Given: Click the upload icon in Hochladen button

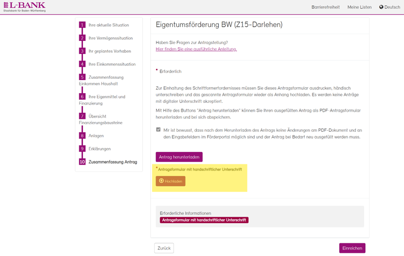Looking at the screenshot, I should [x=161, y=181].
